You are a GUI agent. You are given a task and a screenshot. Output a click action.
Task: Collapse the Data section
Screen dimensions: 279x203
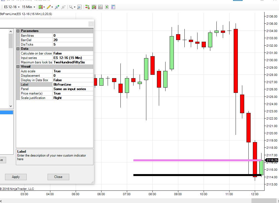[x=18, y=49]
